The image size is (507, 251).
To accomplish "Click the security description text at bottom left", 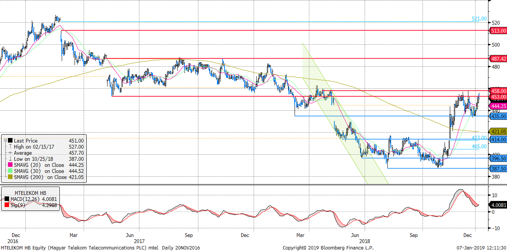I will point(100,248).
